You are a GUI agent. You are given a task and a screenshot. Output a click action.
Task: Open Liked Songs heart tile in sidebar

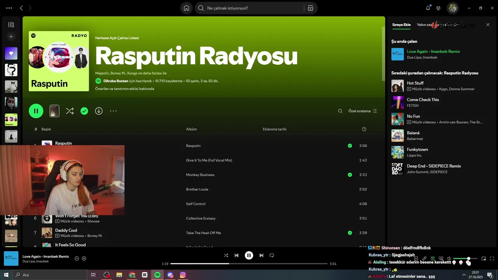coord(11,53)
